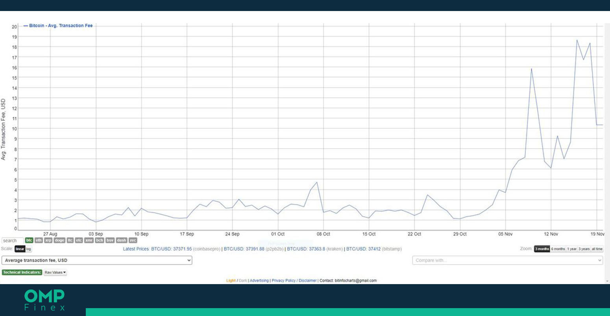Set zoom to 3 years

coord(584,249)
